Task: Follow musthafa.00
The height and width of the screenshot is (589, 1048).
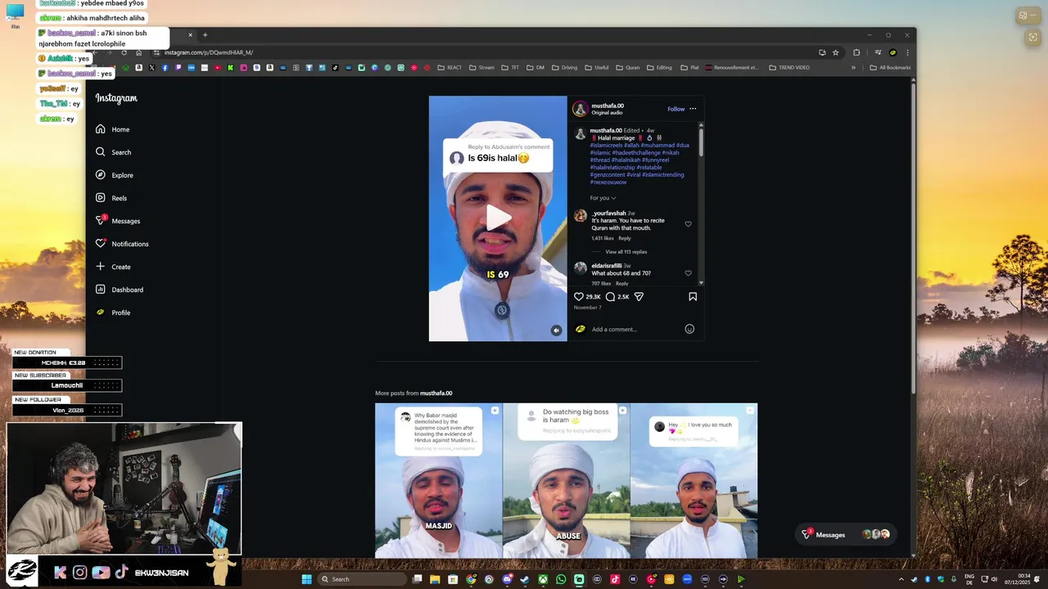Action: pyautogui.click(x=675, y=109)
